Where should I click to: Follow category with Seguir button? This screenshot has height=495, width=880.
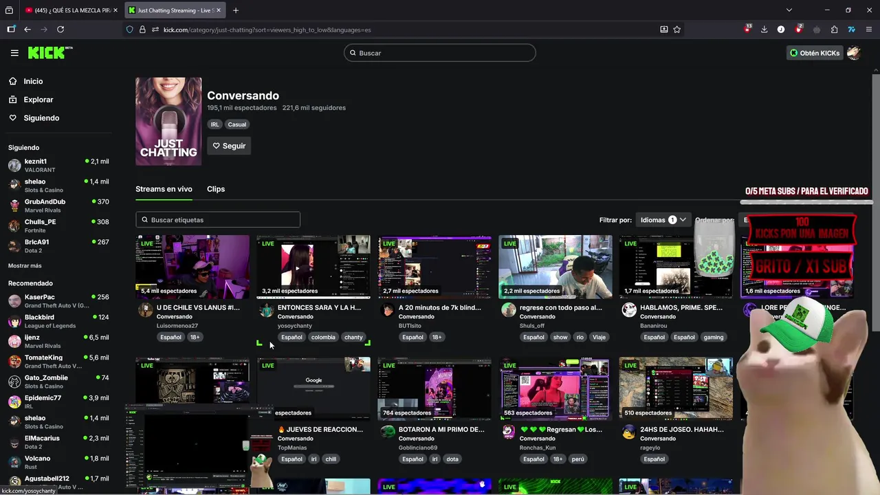tap(229, 146)
